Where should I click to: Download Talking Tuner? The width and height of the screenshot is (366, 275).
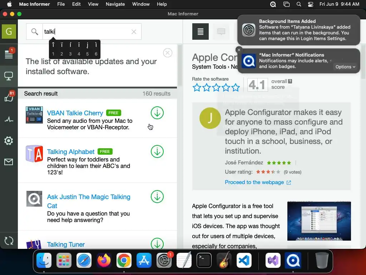[x=157, y=243]
